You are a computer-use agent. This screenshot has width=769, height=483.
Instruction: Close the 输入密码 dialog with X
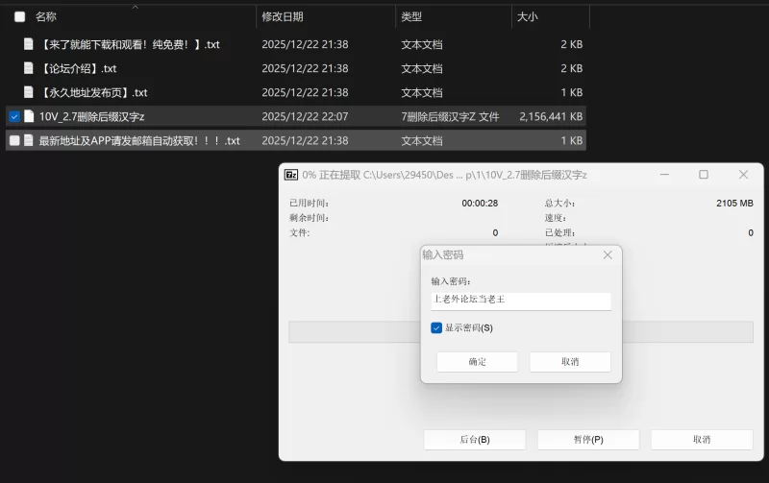coord(608,254)
